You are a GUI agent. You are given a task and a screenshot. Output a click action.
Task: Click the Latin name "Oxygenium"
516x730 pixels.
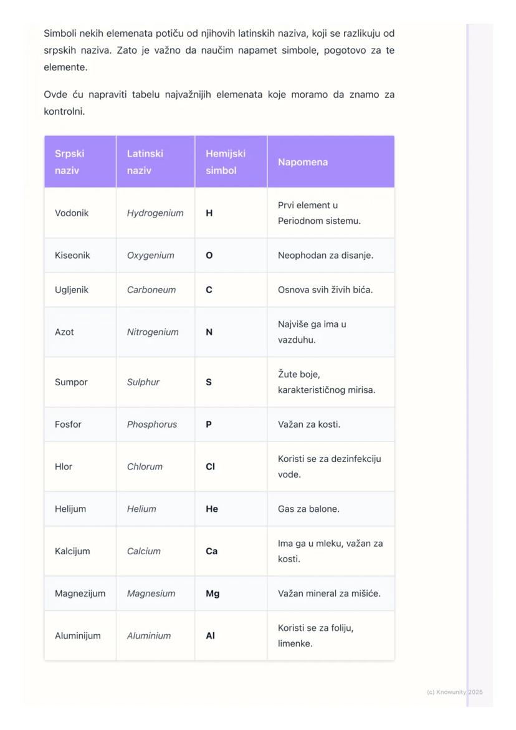[151, 256]
